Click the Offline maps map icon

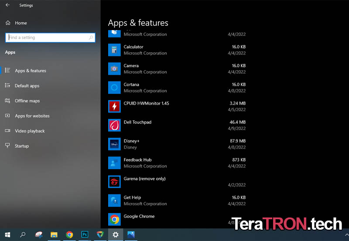click(7, 101)
